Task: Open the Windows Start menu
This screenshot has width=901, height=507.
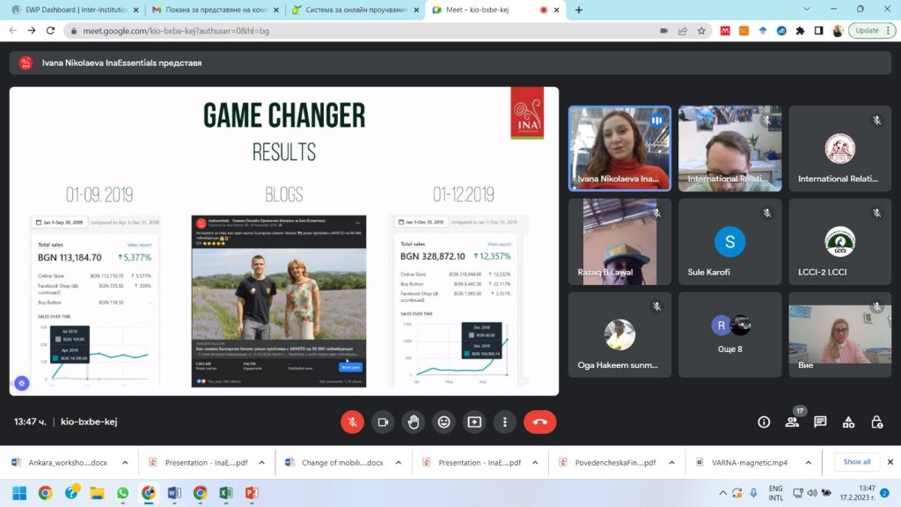Action: 19,493
